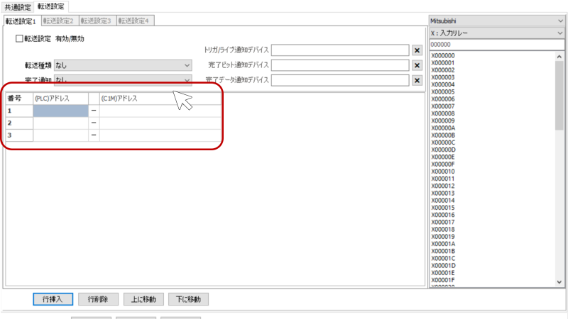
Task: Click the 行削除 button
Action: coord(97,298)
